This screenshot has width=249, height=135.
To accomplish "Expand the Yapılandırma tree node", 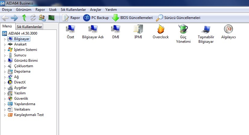I will click(5, 104).
